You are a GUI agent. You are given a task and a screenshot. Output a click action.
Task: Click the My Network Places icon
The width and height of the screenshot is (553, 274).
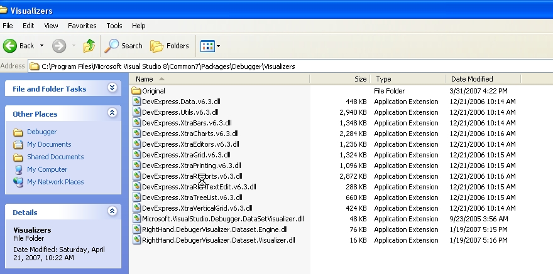pos(18,182)
